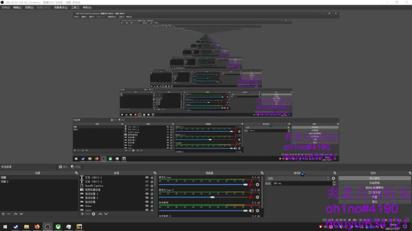Toggle visibility of 游戏采集 3

[x=147, y=194]
